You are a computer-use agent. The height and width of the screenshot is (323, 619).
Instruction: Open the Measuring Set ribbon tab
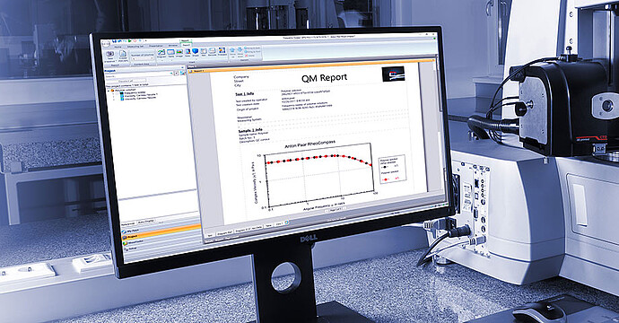(x=135, y=46)
